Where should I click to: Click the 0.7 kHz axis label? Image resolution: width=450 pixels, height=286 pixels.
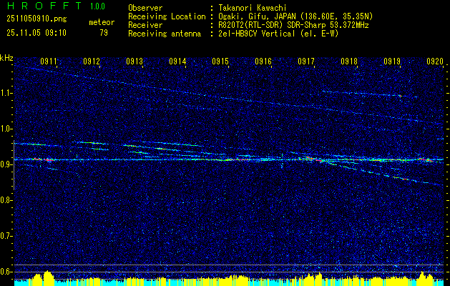click(6, 236)
